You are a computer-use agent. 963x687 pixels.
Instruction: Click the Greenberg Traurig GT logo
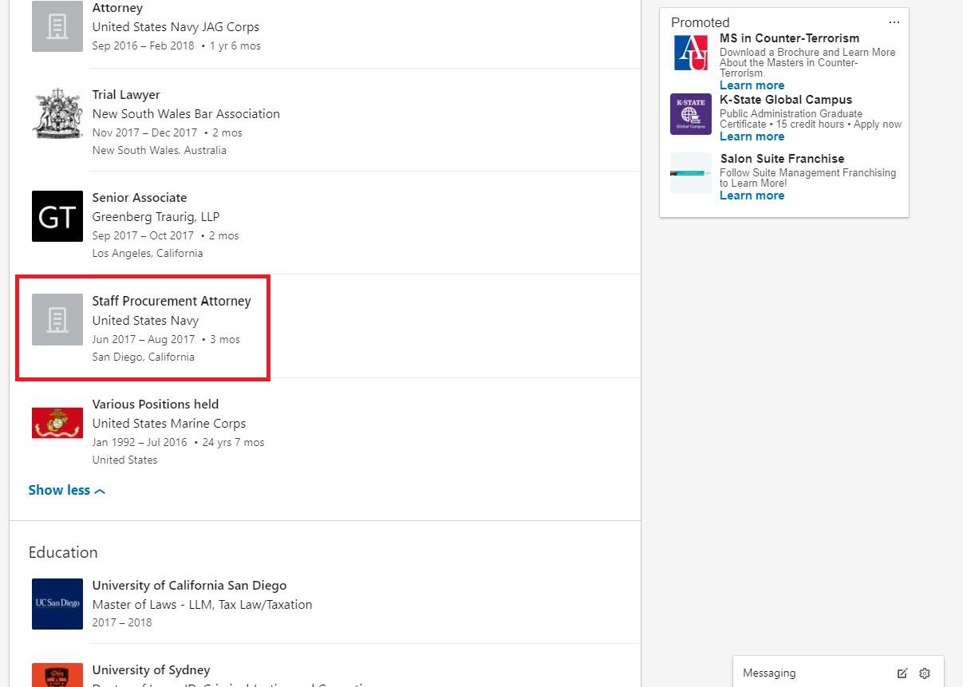(57, 216)
